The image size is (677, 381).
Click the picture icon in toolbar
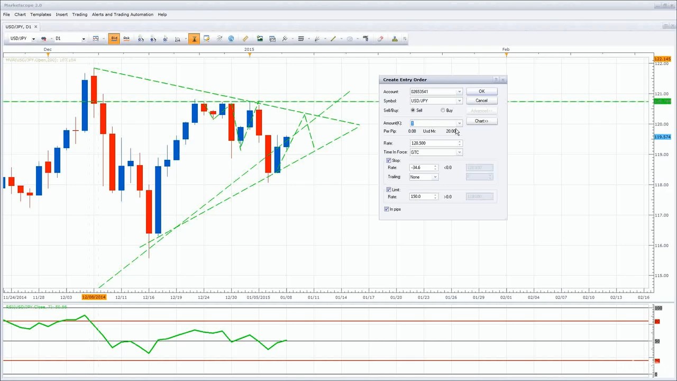260,39
